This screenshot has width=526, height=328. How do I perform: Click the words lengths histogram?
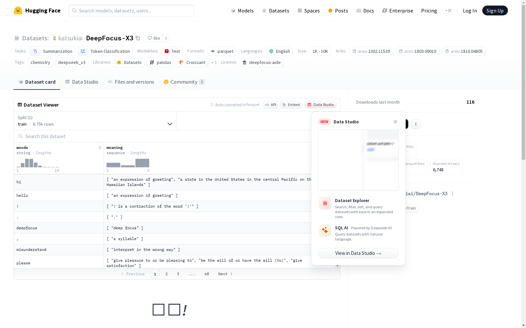click(38, 163)
